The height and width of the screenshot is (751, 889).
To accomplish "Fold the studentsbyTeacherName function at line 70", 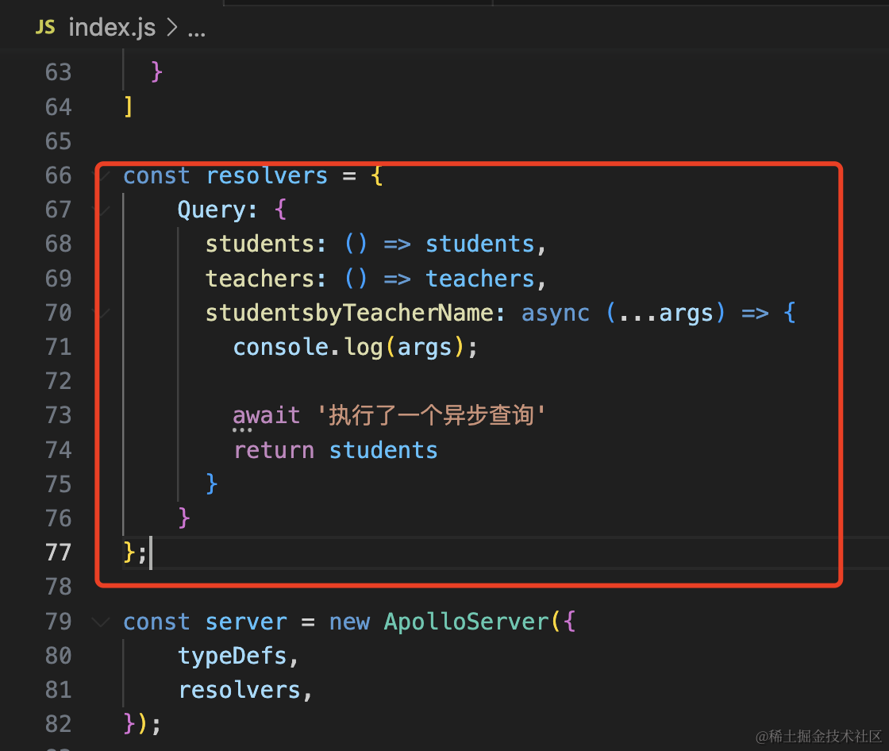I will pyautogui.click(x=101, y=313).
